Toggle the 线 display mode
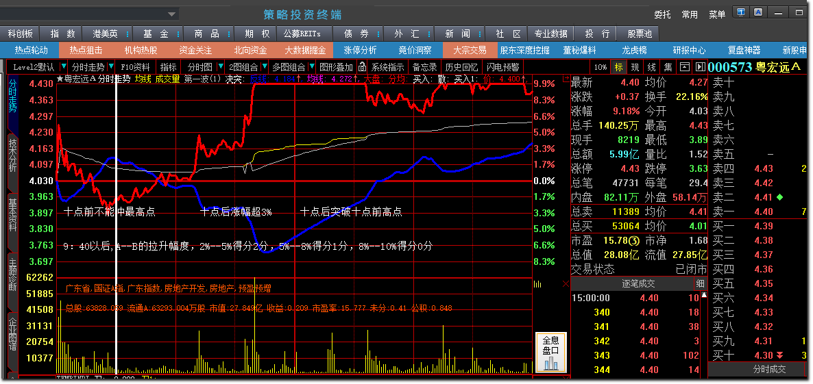 [652, 67]
